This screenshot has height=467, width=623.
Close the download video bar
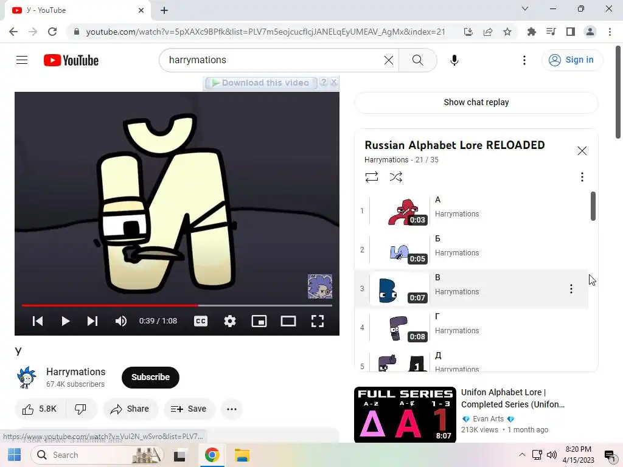[x=334, y=82]
